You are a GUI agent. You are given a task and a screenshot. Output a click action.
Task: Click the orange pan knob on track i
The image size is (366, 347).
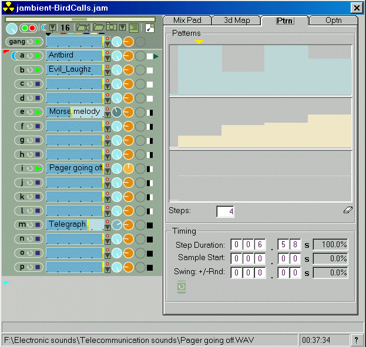[x=128, y=169]
